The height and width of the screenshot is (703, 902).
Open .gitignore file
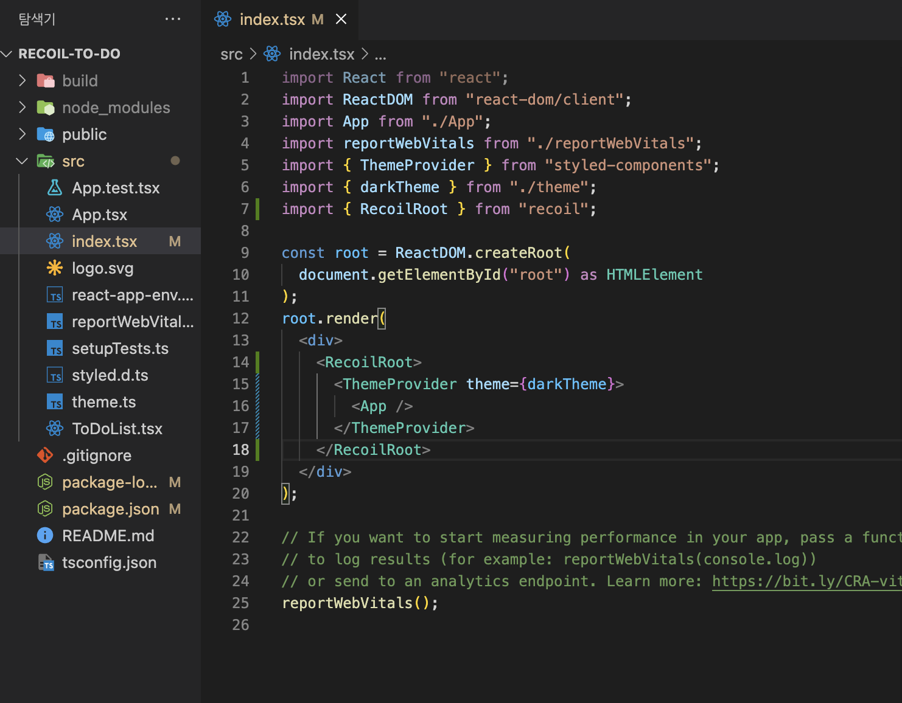pos(96,455)
